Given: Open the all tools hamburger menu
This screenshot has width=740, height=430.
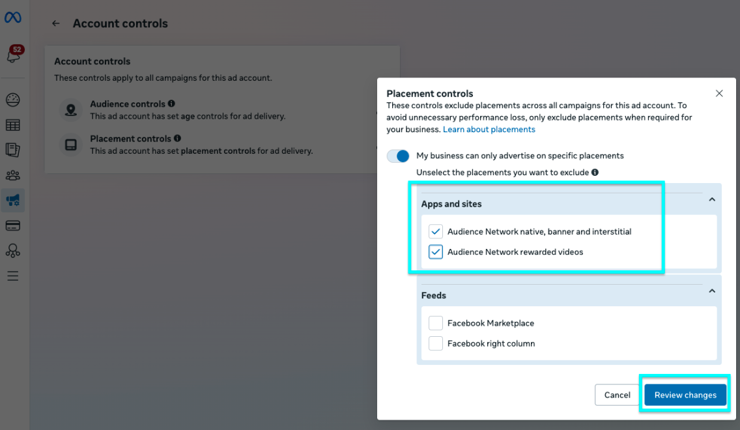Looking at the screenshot, I should tap(13, 276).
